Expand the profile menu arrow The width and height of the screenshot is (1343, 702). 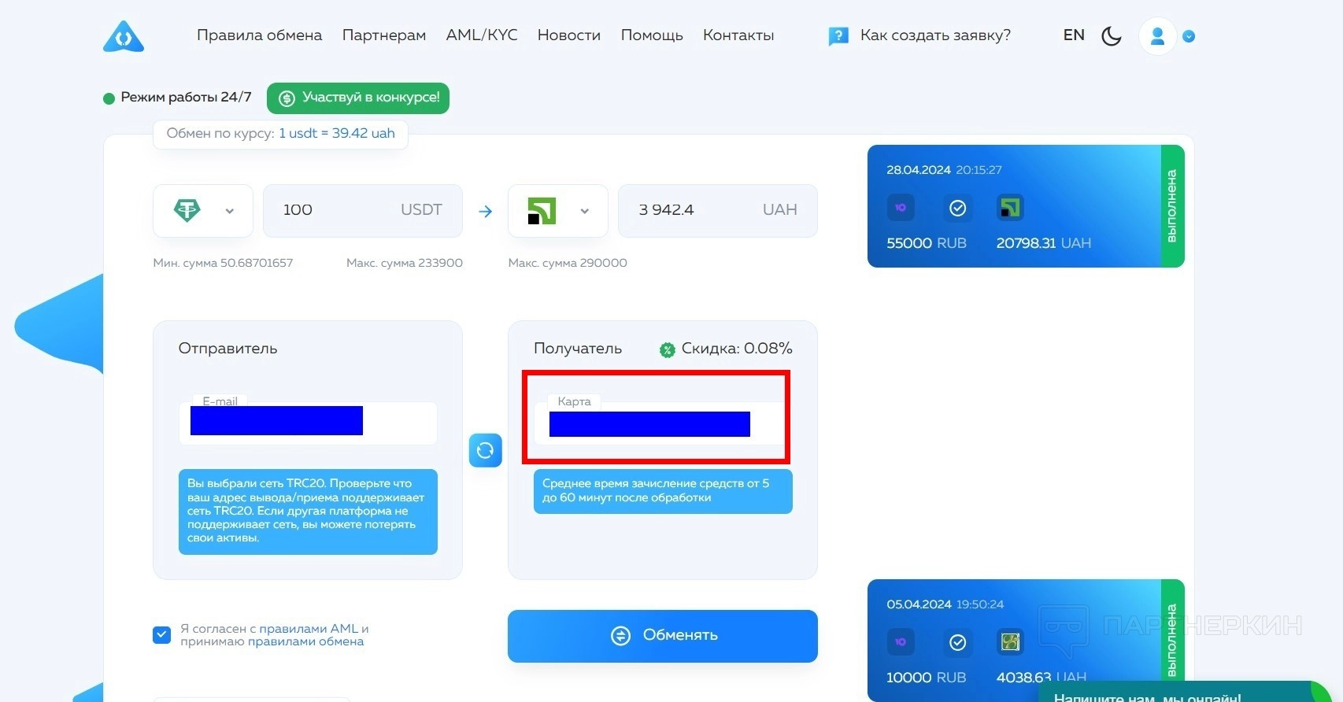[1189, 36]
